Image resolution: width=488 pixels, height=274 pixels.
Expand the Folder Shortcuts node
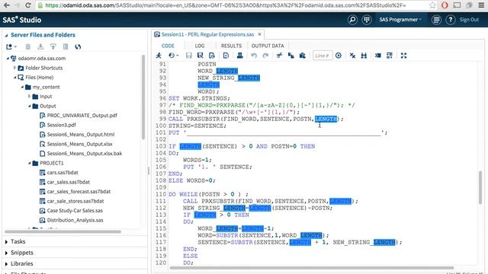[x=14, y=68]
